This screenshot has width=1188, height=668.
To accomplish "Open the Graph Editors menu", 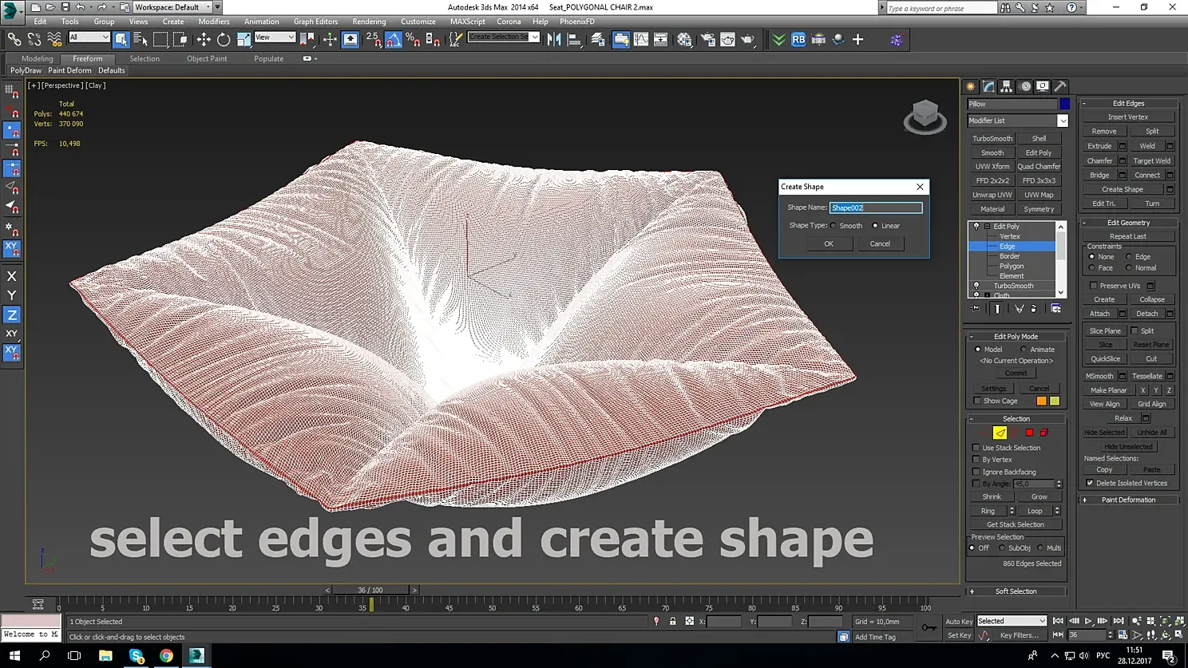I will click(x=315, y=22).
